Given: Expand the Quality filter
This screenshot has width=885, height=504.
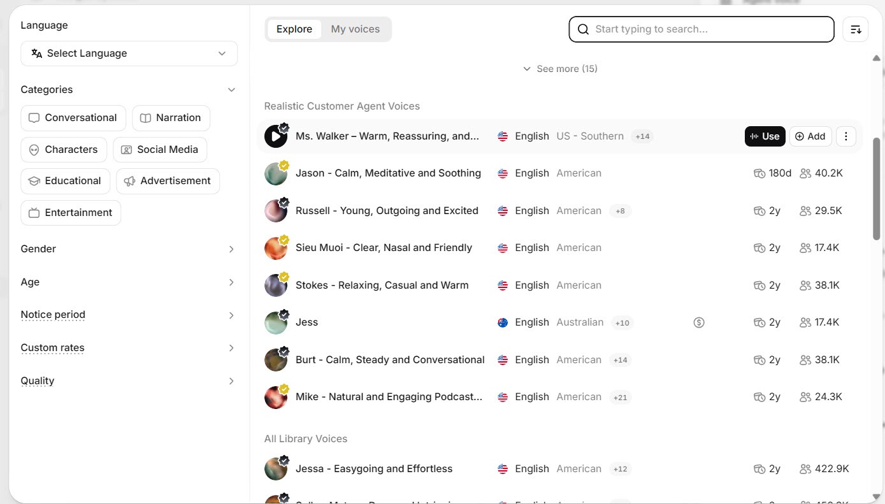Looking at the screenshot, I should click(x=128, y=381).
